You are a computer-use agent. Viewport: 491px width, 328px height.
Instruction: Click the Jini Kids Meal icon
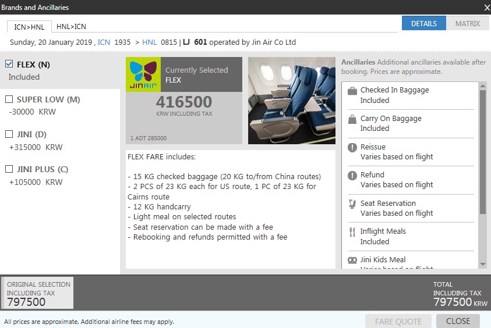coord(352,260)
